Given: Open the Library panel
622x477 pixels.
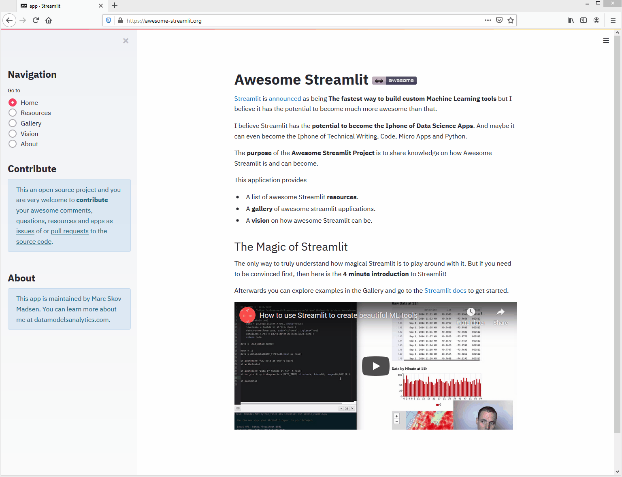Looking at the screenshot, I should tap(571, 20).
